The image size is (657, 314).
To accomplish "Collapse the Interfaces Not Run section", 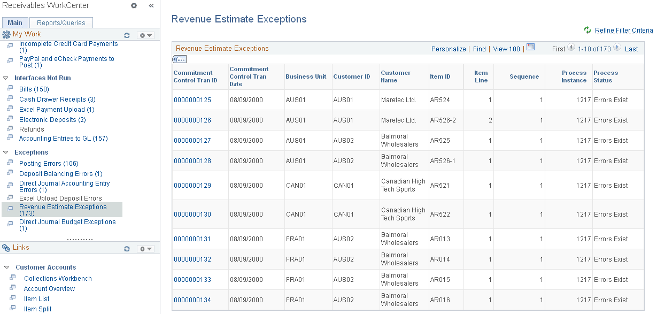I will tap(5, 77).
